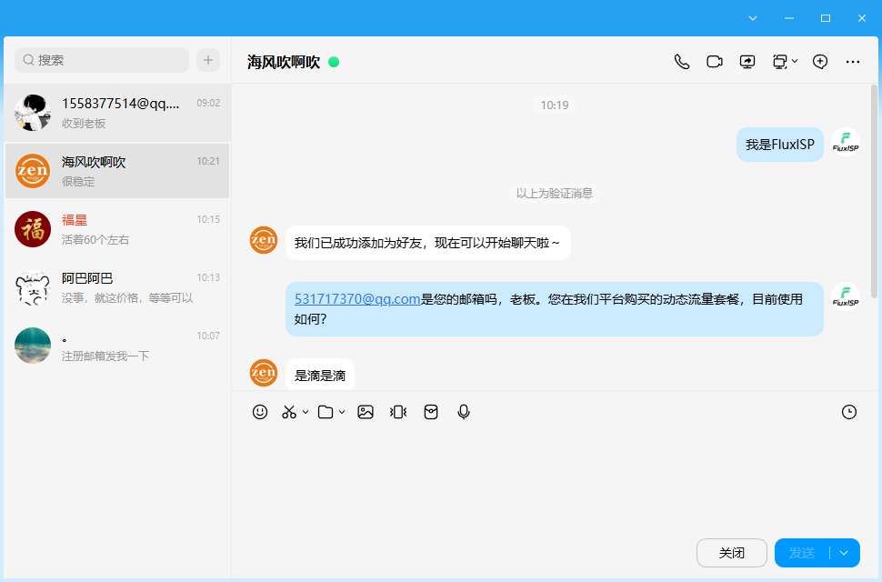The image size is (882, 582).
Task: Open the 福星 conversation
Action: [x=117, y=229]
